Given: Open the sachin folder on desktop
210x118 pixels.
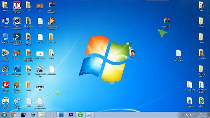Looking at the screenshot, I should 5,6.
